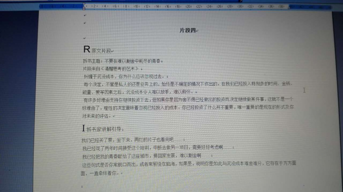Click the line starting 纠缠于沉没成本
The image size is (343, 192).
(x=124, y=76)
